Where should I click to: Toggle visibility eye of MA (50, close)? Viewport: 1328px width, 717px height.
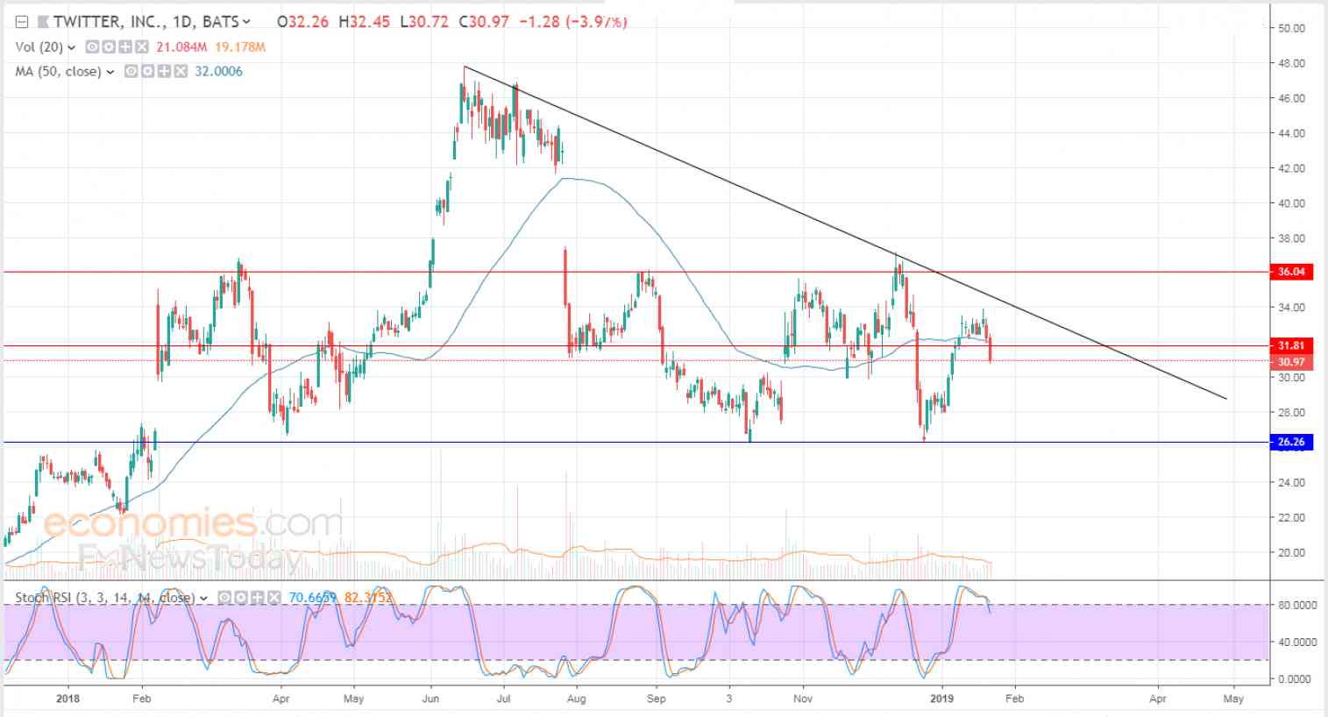pos(131,72)
